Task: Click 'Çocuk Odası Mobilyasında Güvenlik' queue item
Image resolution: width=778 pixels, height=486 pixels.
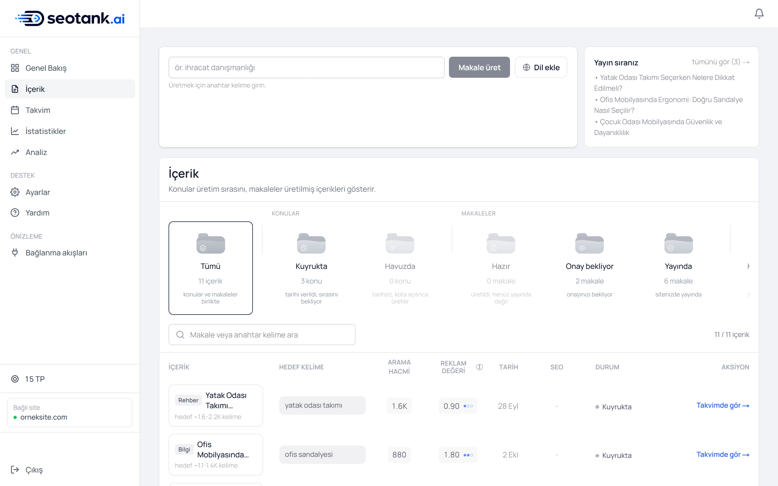Action: point(658,127)
